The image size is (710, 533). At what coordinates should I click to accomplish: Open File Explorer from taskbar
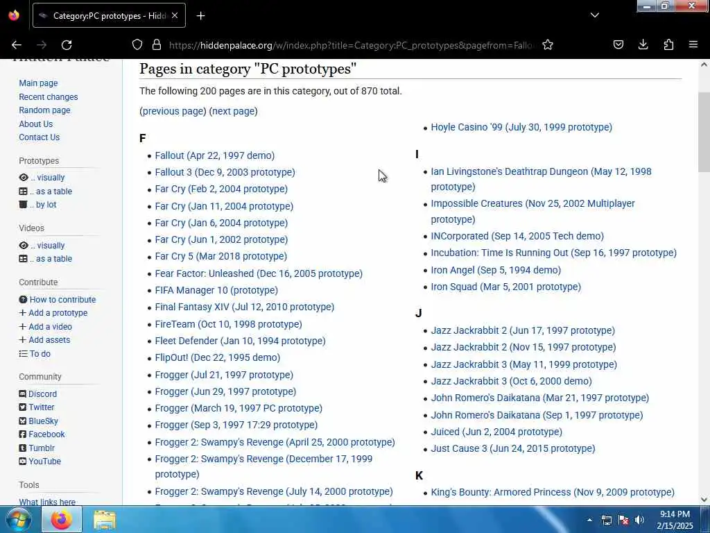coord(105,520)
